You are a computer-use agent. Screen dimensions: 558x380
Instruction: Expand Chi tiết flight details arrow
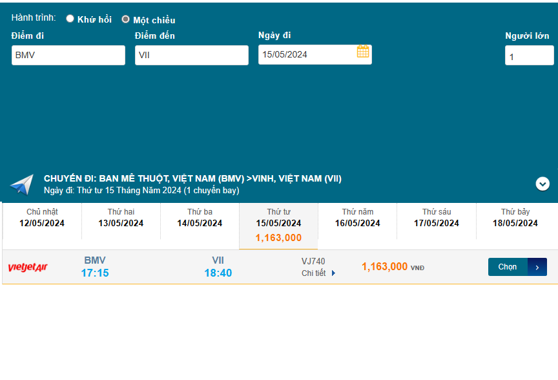click(333, 273)
